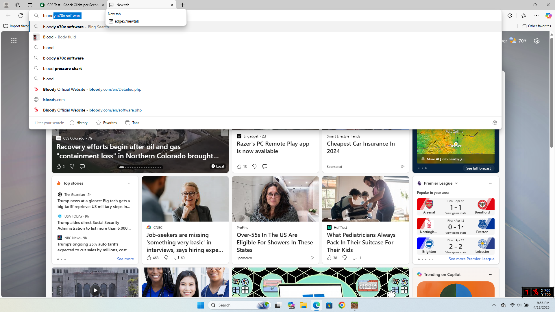Open the Over-55s showers article image
The width and height of the screenshot is (555, 312).
click(x=275, y=199)
